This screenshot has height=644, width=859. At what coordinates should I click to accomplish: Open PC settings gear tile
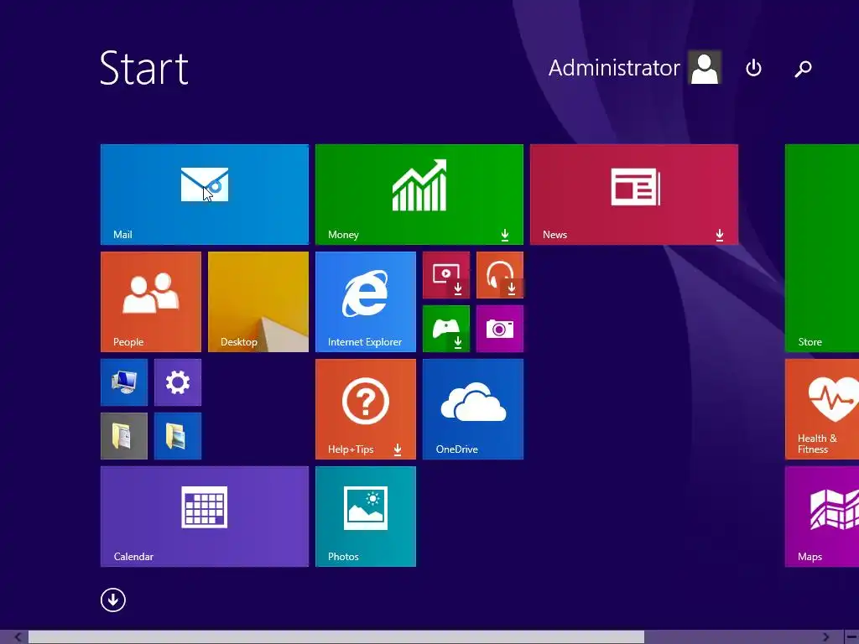coord(178,382)
